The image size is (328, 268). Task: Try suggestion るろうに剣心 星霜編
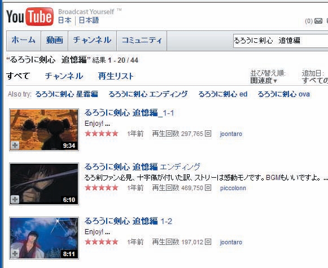(x=67, y=94)
